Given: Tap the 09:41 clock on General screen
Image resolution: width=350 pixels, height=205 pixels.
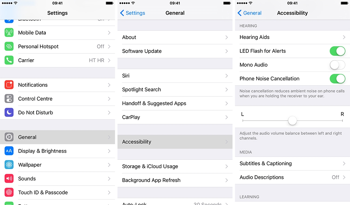Looking at the screenshot, I should (x=175, y=3).
